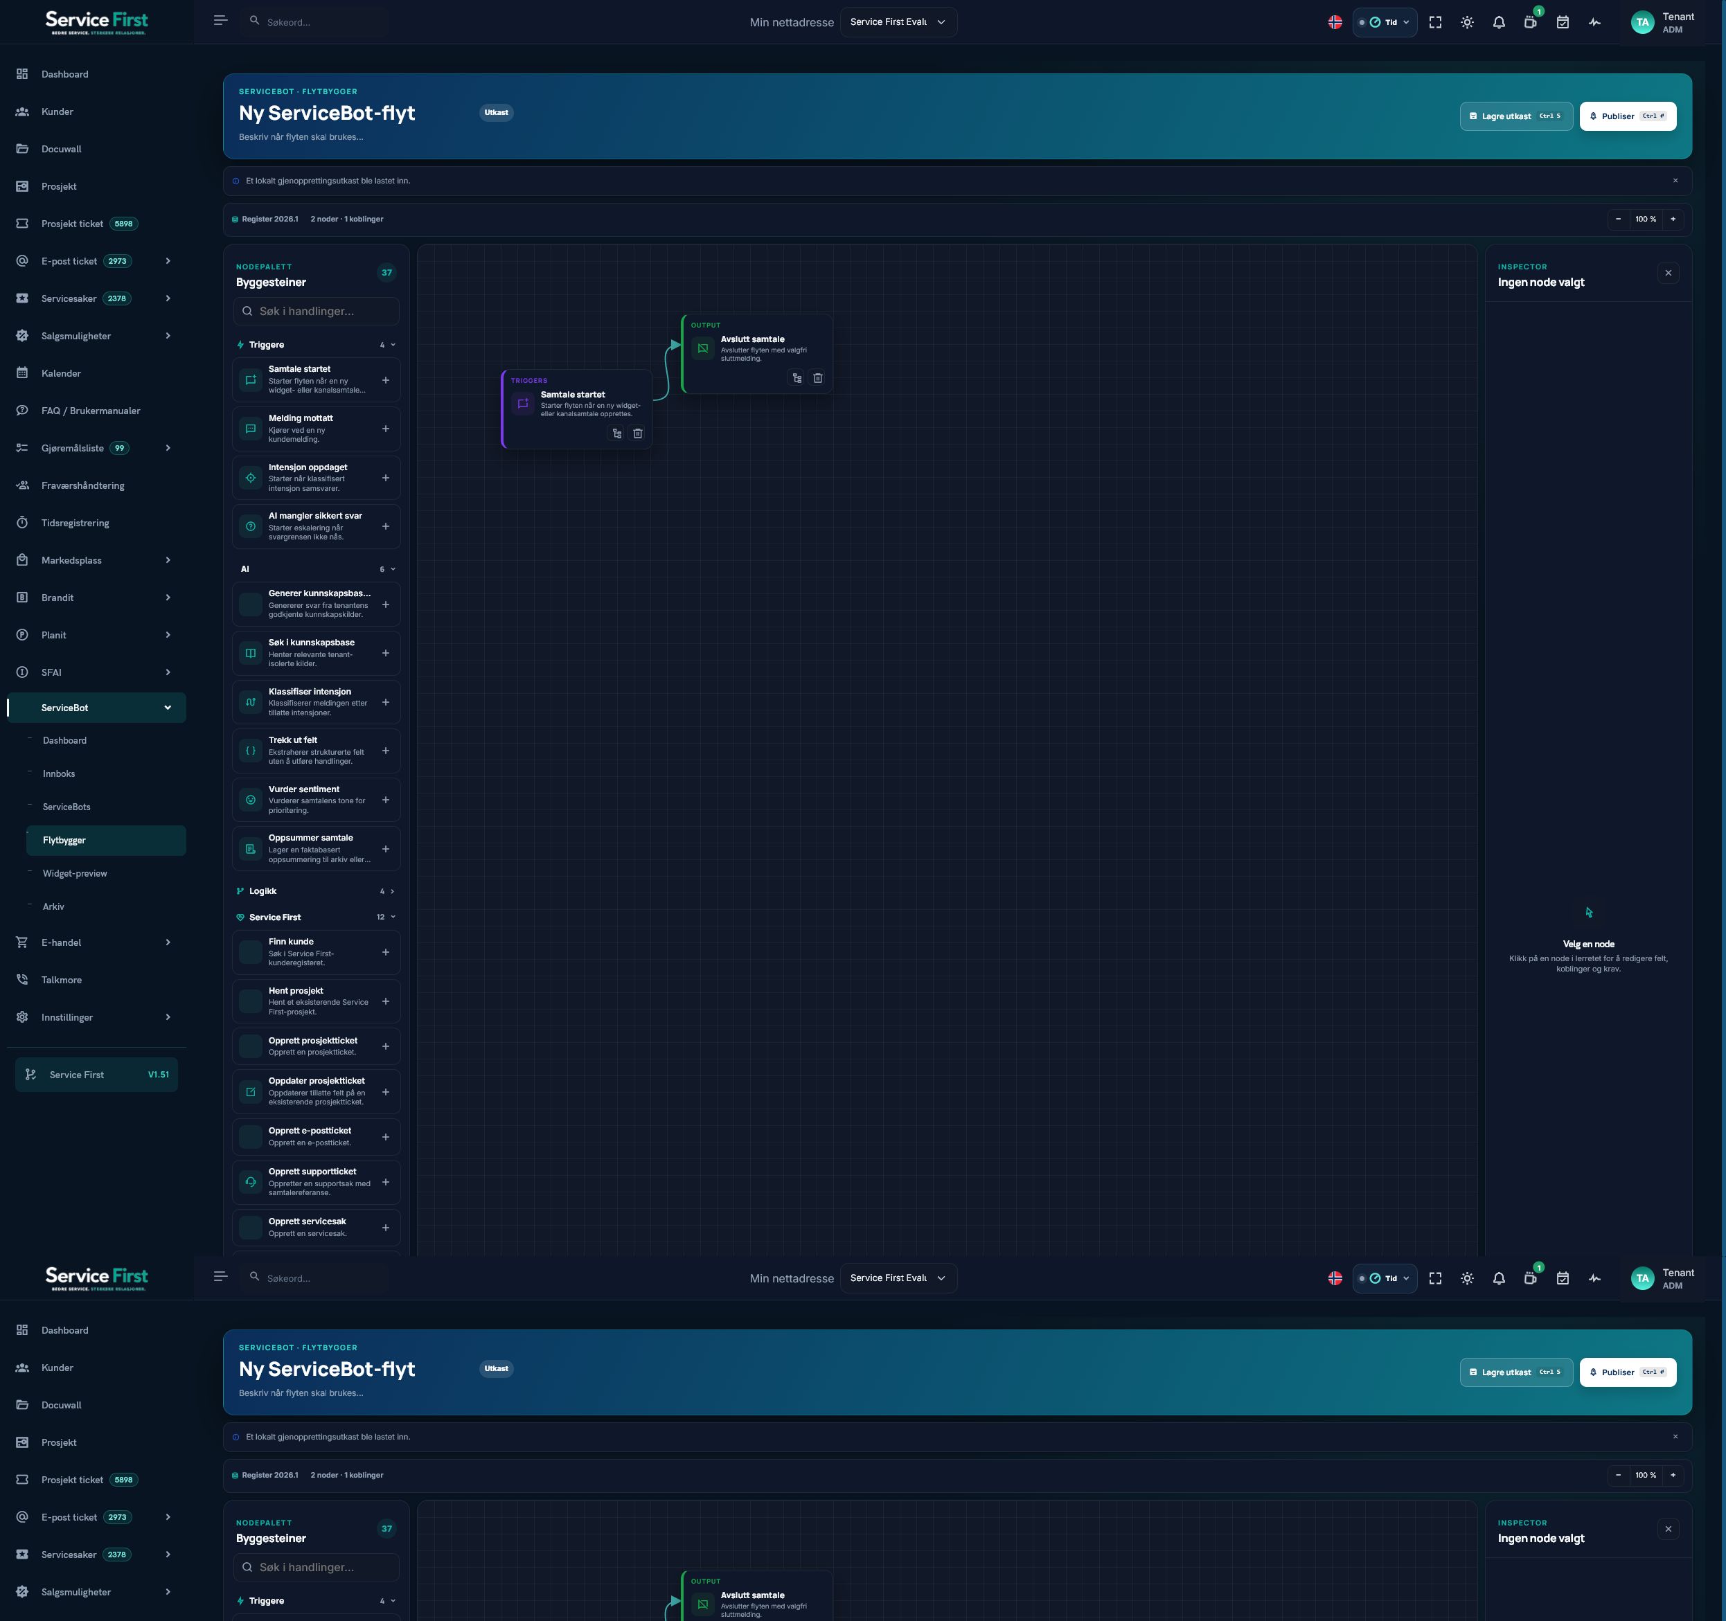The height and width of the screenshot is (1621, 1726).
Task: Click the Trekk ut felt braces icon
Action: (251, 751)
